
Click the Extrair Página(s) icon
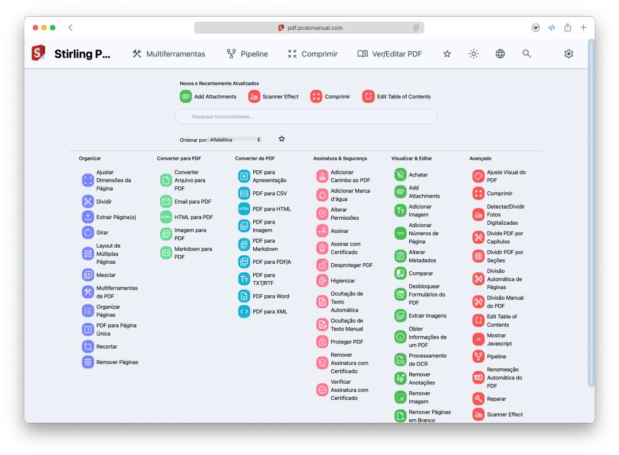coord(88,217)
